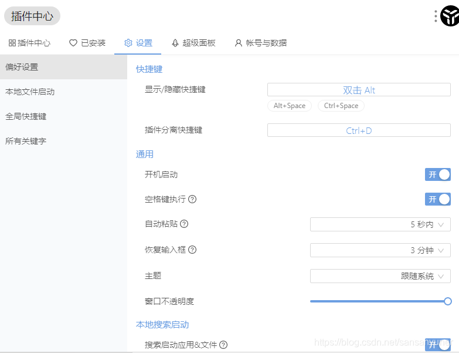
Task: Click the uTools avatar logo icon
Action: 450,16
